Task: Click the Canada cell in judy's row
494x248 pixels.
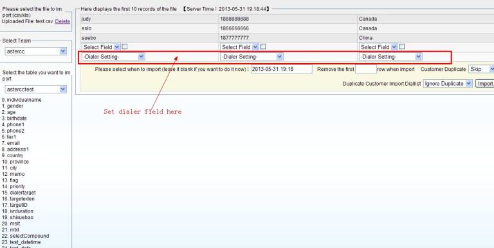Action: pyautogui.click(x=426, y=19)
